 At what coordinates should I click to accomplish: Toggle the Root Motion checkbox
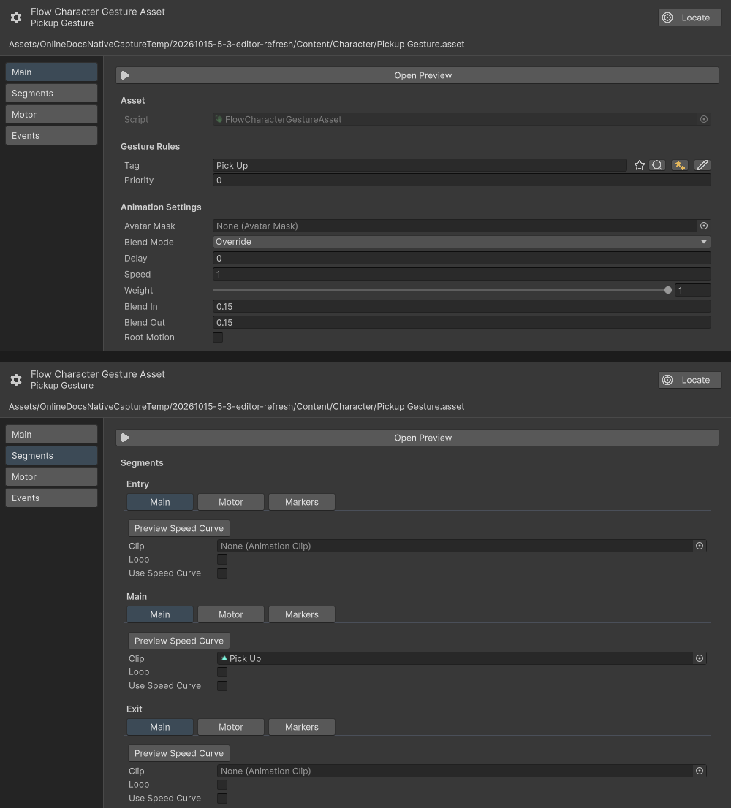(x=218, y=338)
